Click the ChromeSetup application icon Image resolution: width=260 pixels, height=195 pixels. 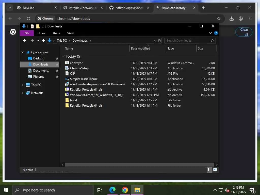pos(67,68)
